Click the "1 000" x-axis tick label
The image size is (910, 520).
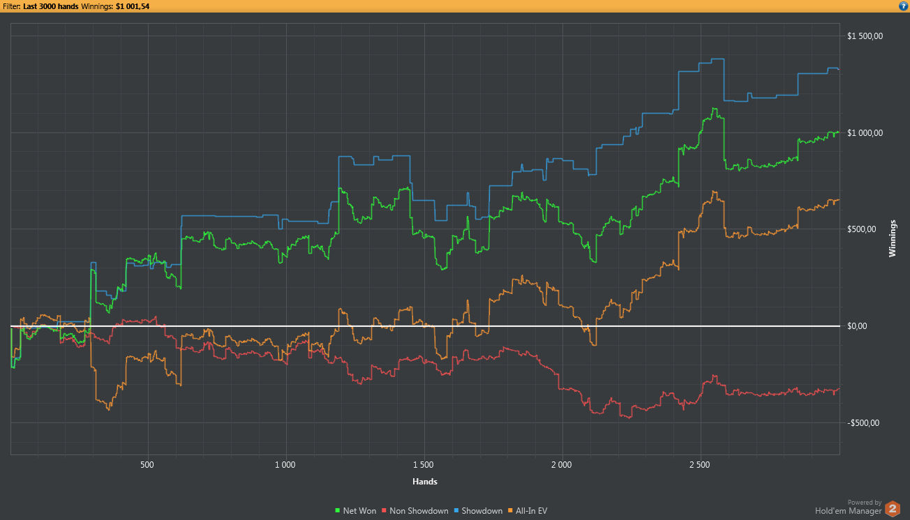point(285,464)
